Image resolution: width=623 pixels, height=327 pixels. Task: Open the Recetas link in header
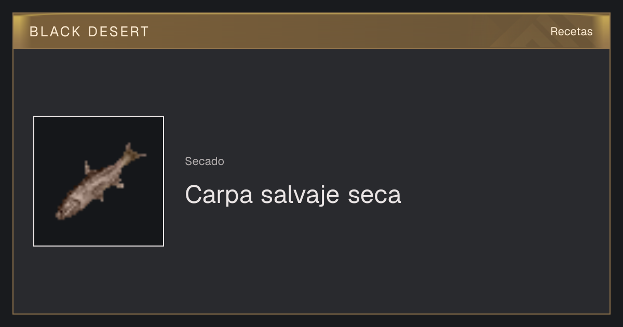pyautogui.click(x=571, y=32)
